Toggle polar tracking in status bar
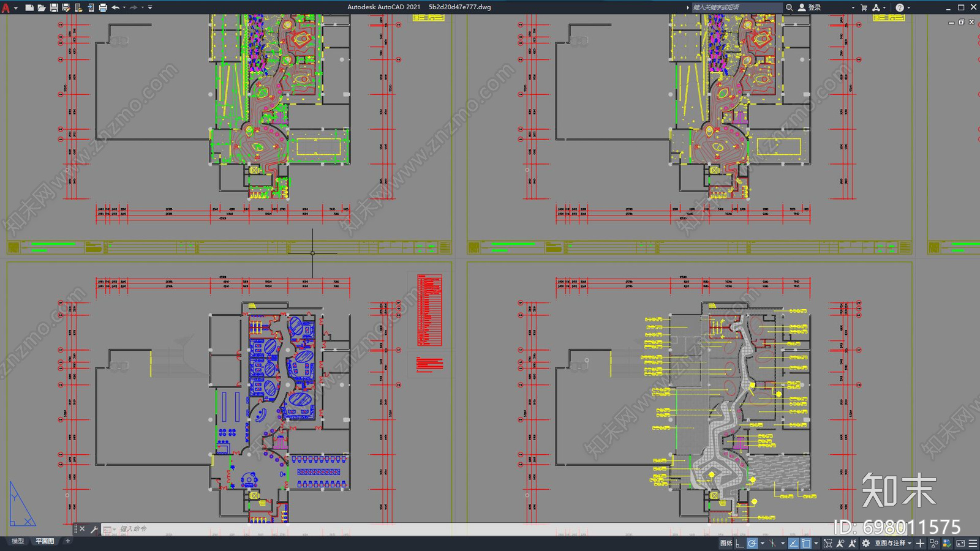 click(x=752, y=543)
